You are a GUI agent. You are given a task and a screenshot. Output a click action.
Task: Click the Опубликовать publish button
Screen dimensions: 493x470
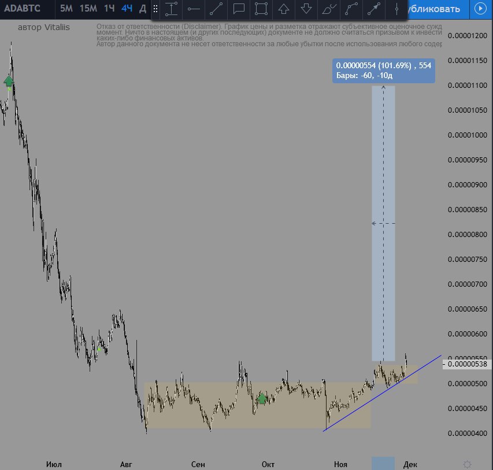[438, 9]
